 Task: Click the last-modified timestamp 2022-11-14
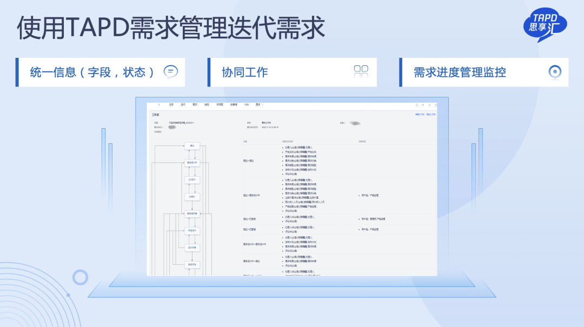click(270, 128)
